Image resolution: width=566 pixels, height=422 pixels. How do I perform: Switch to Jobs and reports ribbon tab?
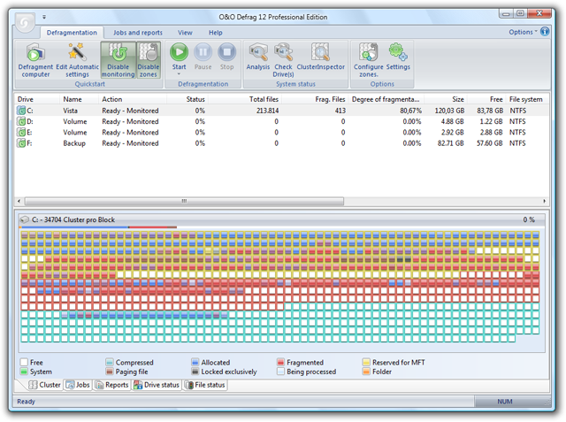(x=137, y=33)
